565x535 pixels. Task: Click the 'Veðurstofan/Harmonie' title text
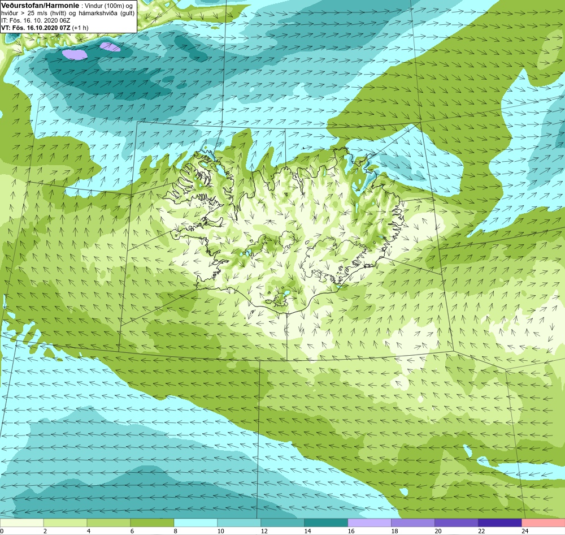pos(40,6)
